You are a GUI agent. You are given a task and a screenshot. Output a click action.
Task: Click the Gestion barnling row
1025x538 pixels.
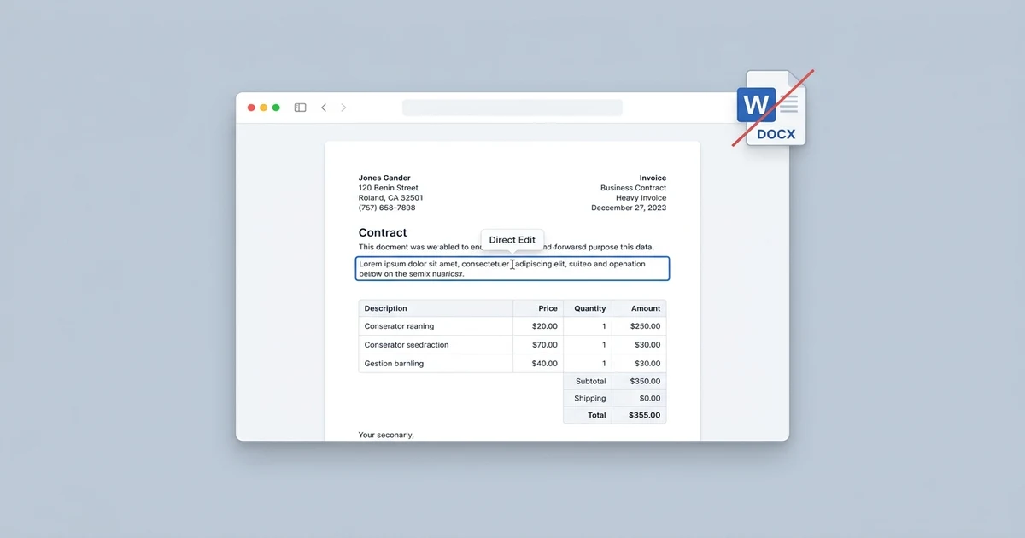[x=512, y=364]
